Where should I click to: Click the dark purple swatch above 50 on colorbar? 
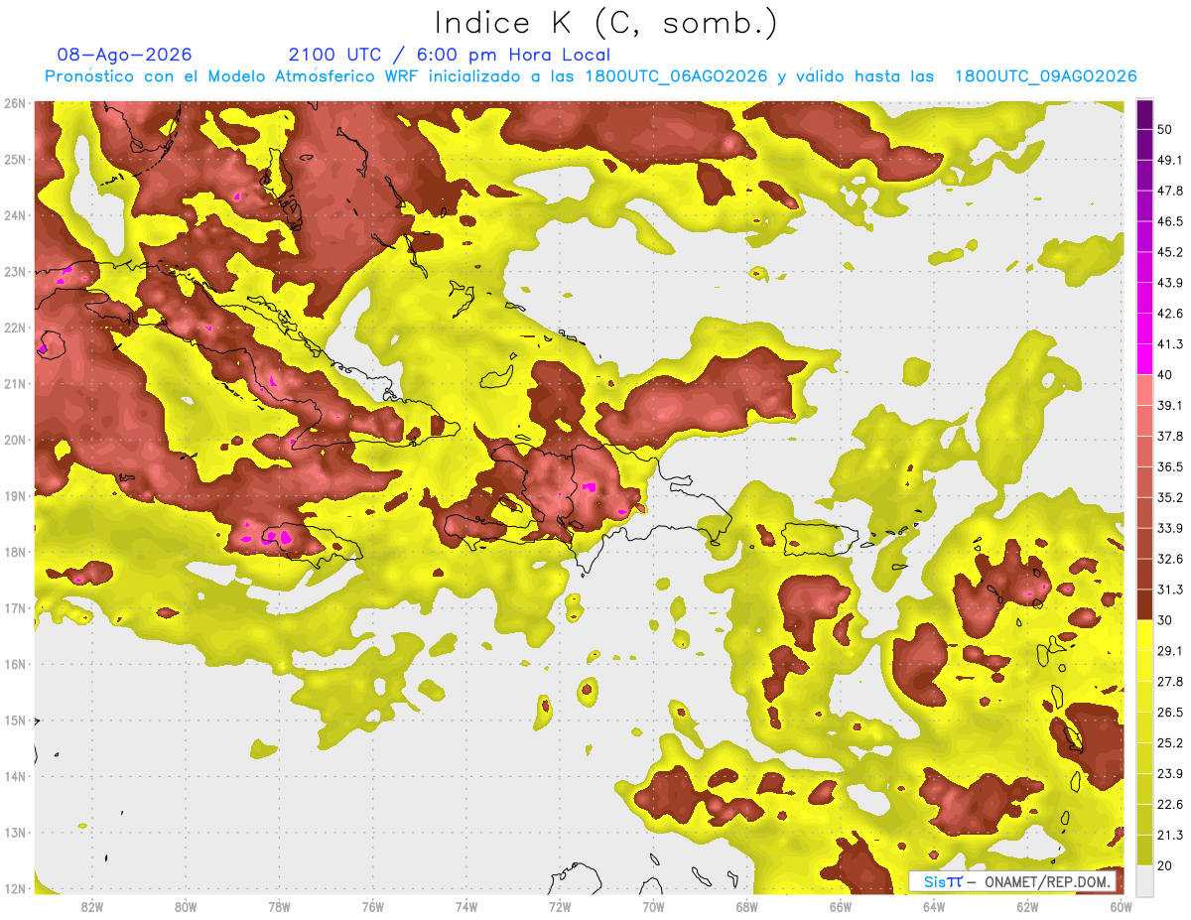[1145, 115]
